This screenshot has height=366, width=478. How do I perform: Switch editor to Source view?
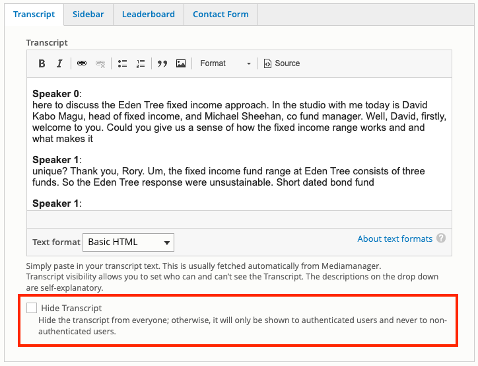coord(282,63)
